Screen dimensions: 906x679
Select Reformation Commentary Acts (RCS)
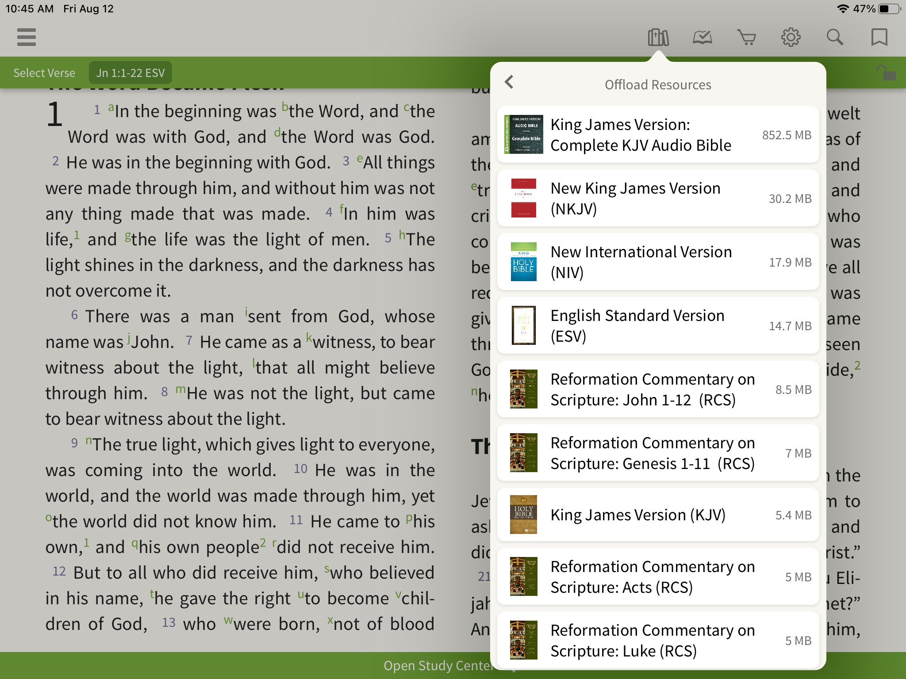[x=658, y=577]
